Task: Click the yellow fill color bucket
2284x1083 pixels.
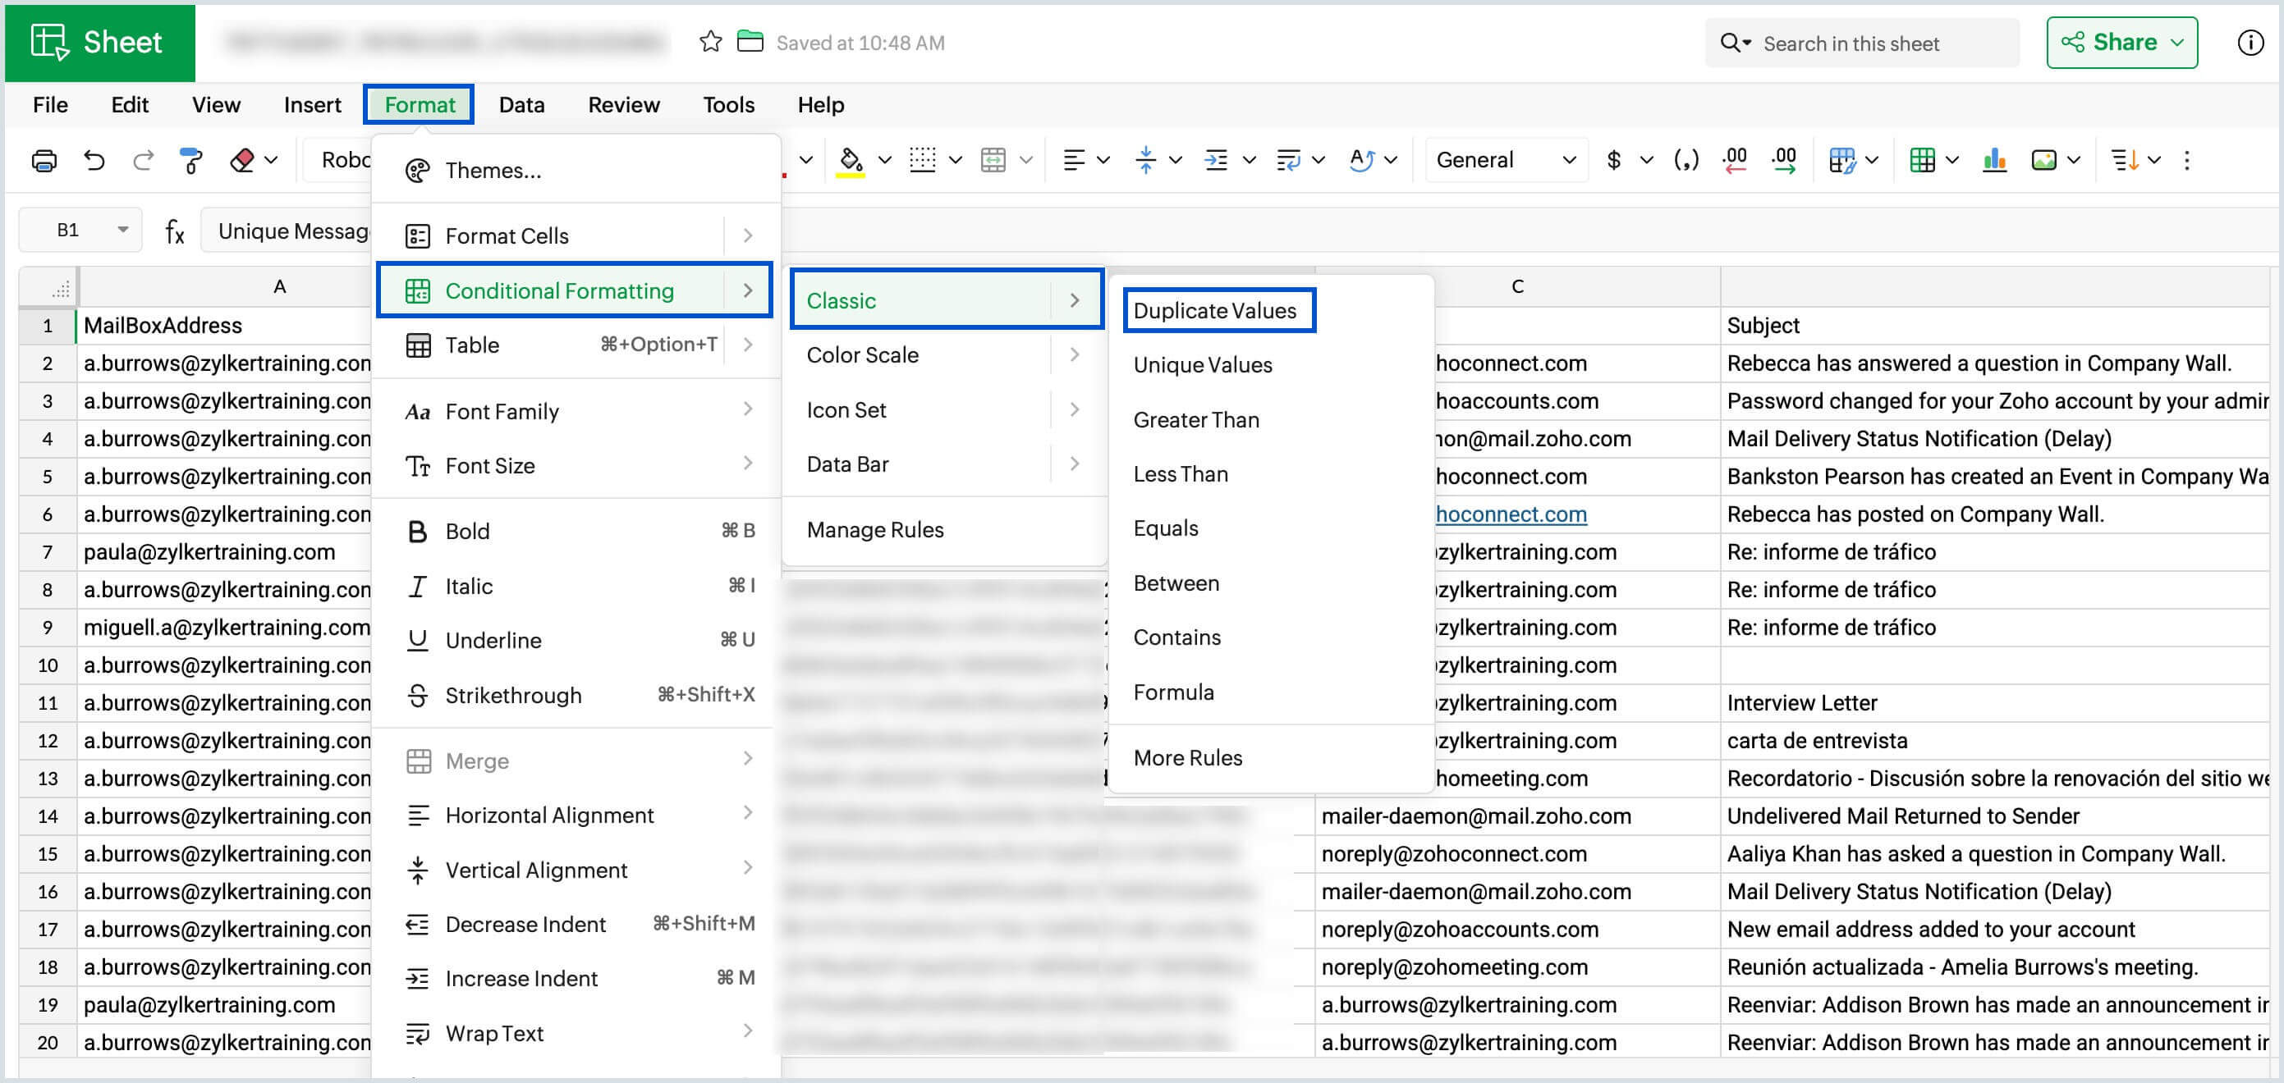Action: [x=850, y=161]
